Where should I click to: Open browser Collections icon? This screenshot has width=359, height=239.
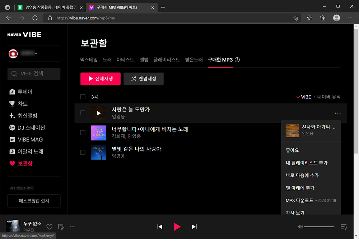323,18
